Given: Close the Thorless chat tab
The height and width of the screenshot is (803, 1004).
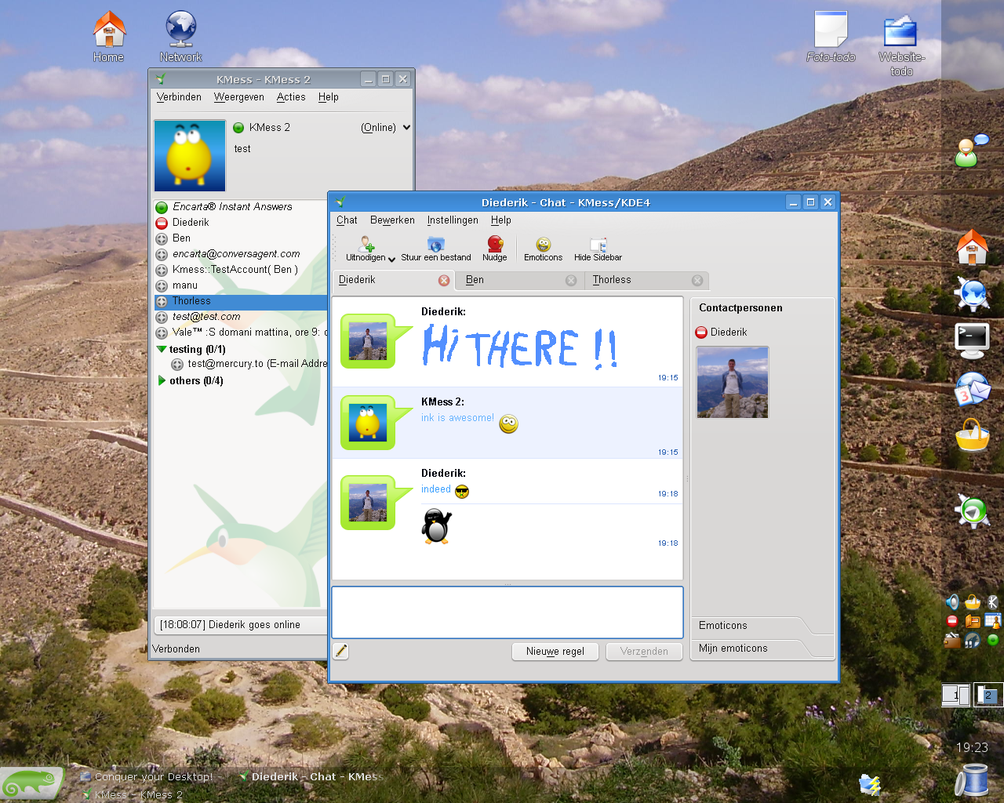Looking at the screenshot, I should [x=697, y=281].
